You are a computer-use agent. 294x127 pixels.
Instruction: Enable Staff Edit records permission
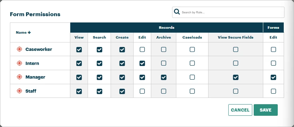point(142,91)
